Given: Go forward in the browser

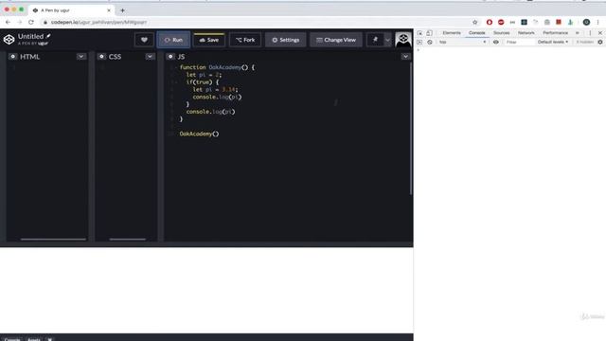Looking at the screenshot, I should click(x=19, y=22).
